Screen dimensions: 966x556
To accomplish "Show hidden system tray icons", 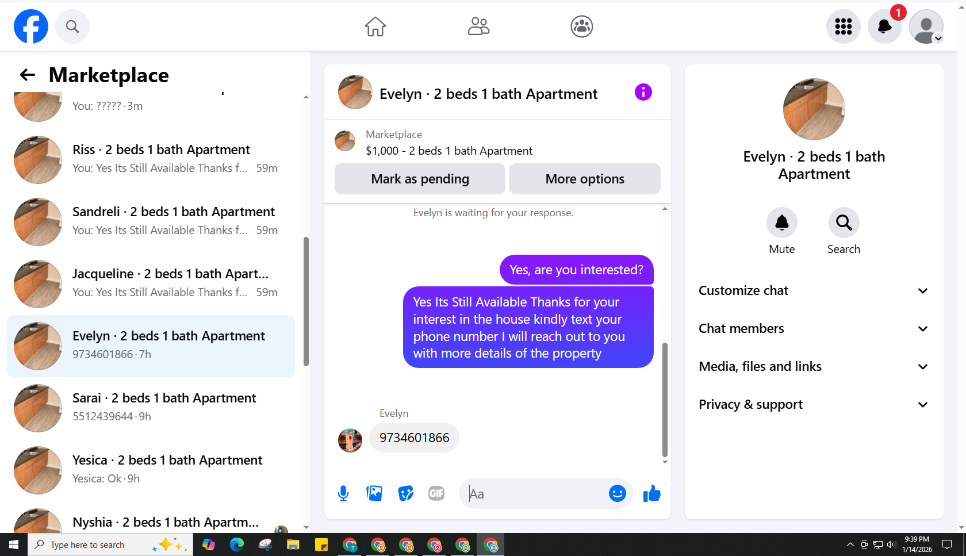I will pos(850,545).
